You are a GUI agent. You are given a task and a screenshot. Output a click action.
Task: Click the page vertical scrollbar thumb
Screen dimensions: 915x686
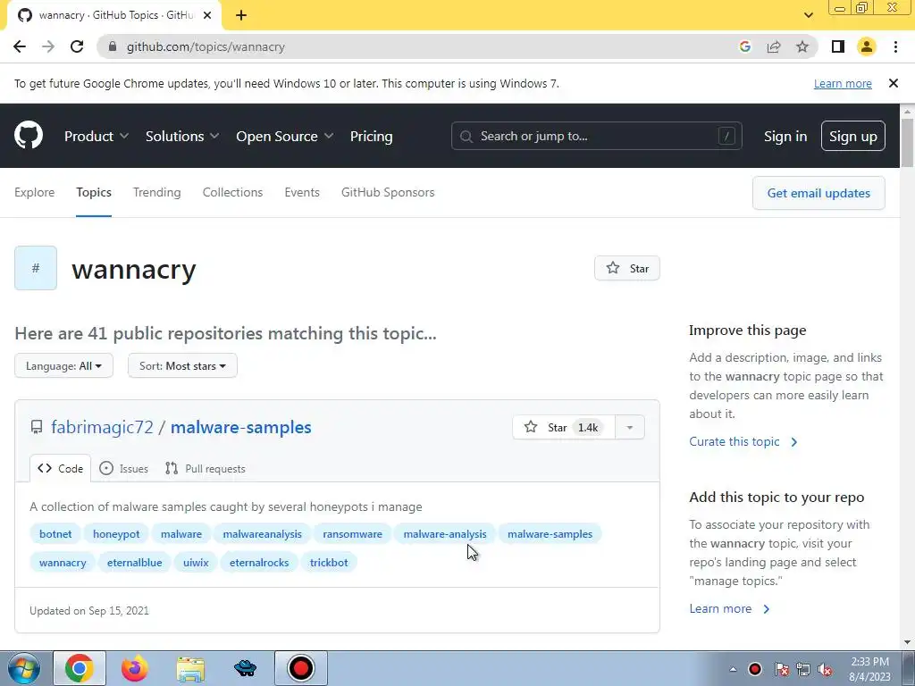click(x=907, y=143)
